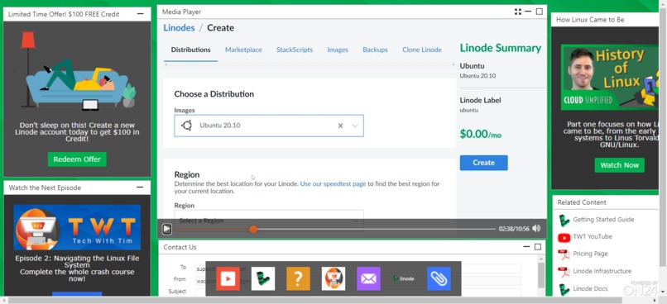667x304 pixels.
Task: Open the TWT YouTube link
Action: 593,236
